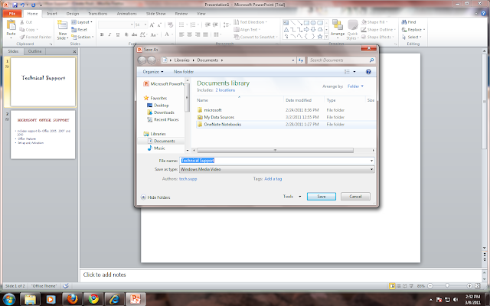
Task: Click the Arrange icon in Drawing group
Action: [x=337, y=25]
